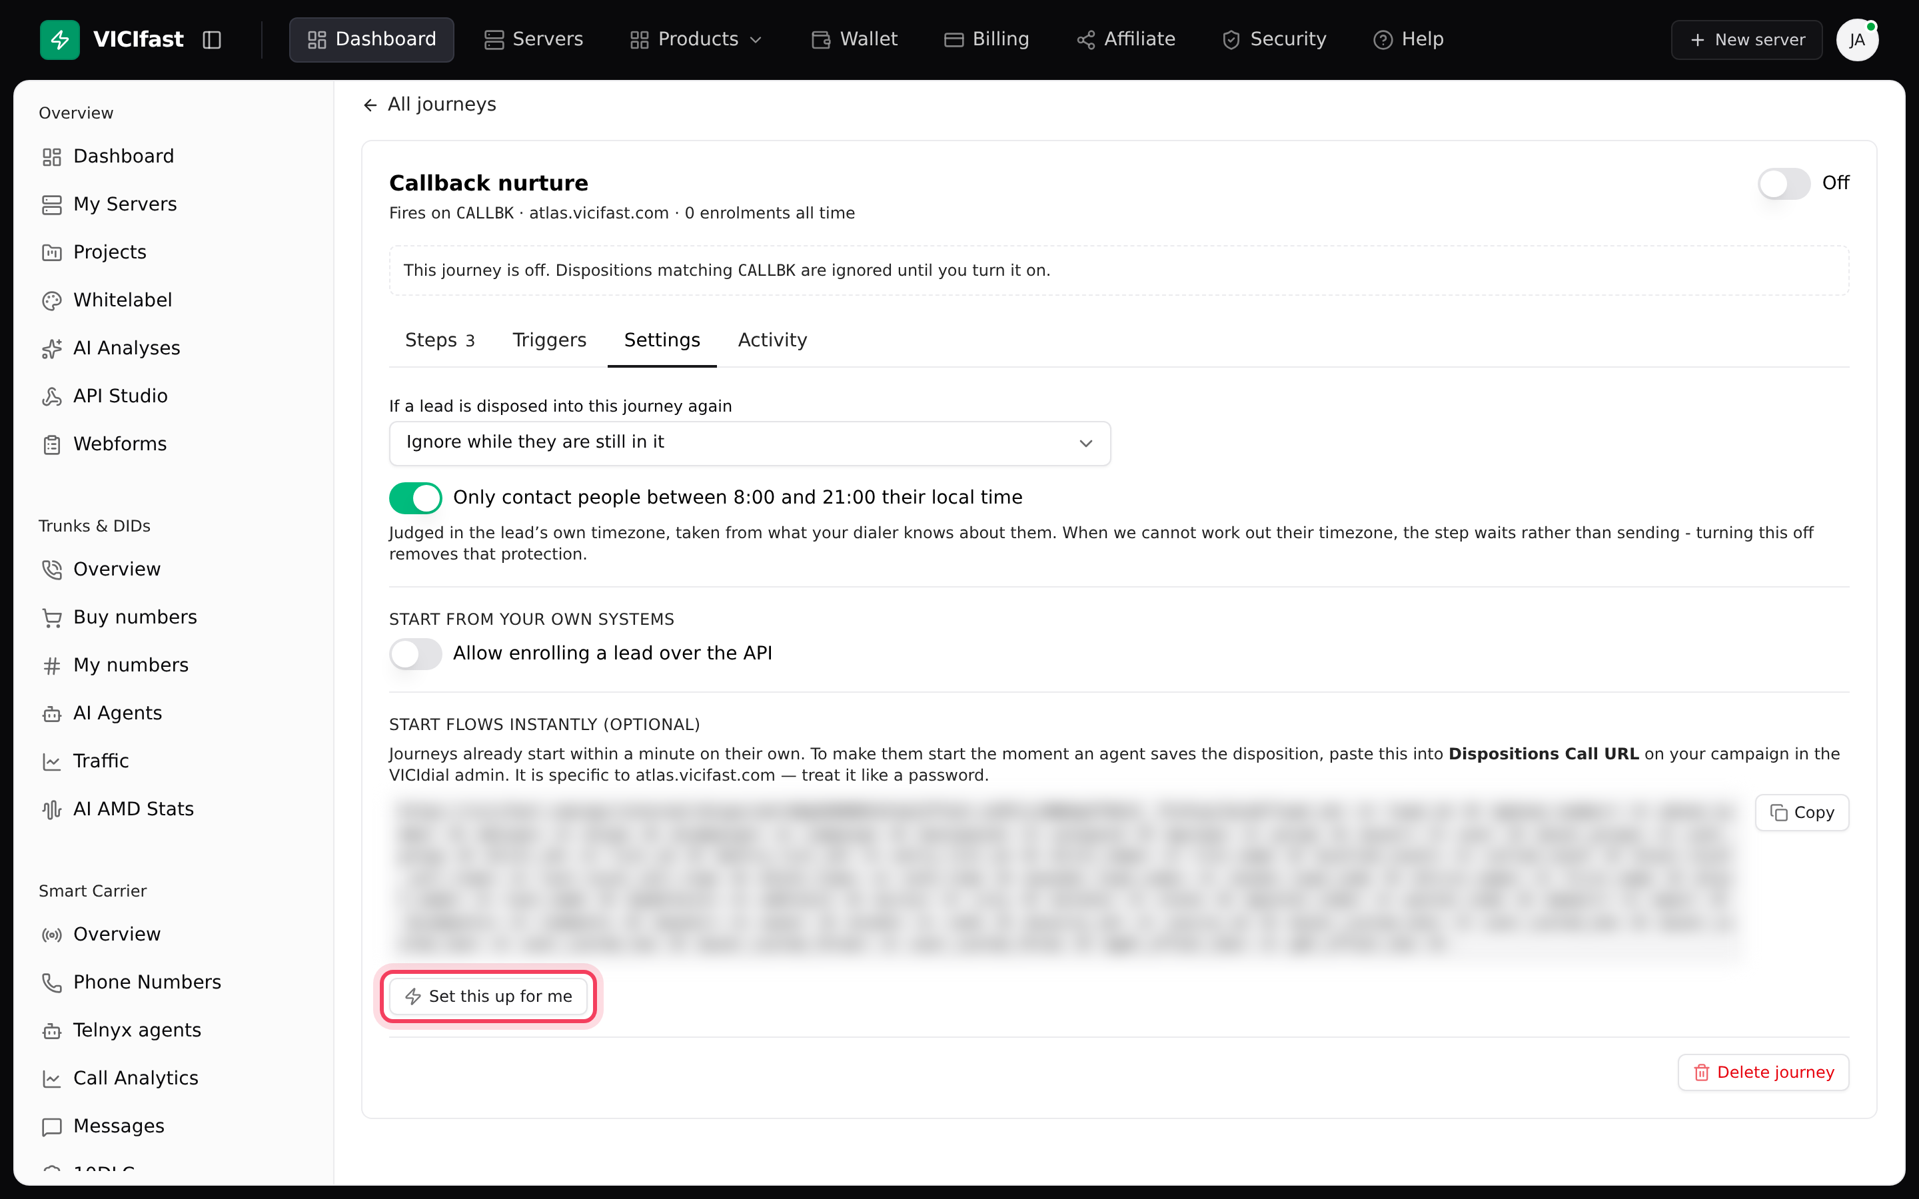Open the Projects sidebar item

point(93,252)
